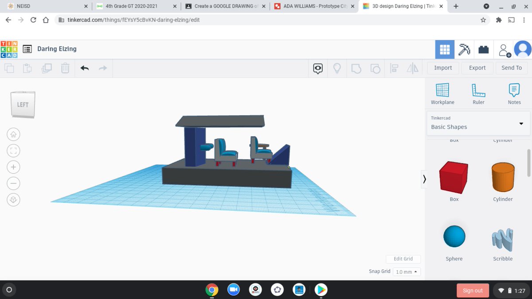Open Chrome from the shelf
This screenshot has width=532, height=299.
click(212, 290)
